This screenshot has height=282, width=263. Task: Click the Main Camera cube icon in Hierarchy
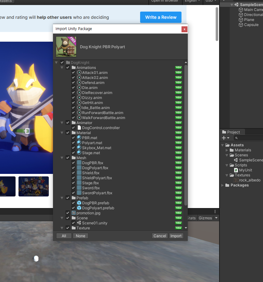tap(241, 10)
